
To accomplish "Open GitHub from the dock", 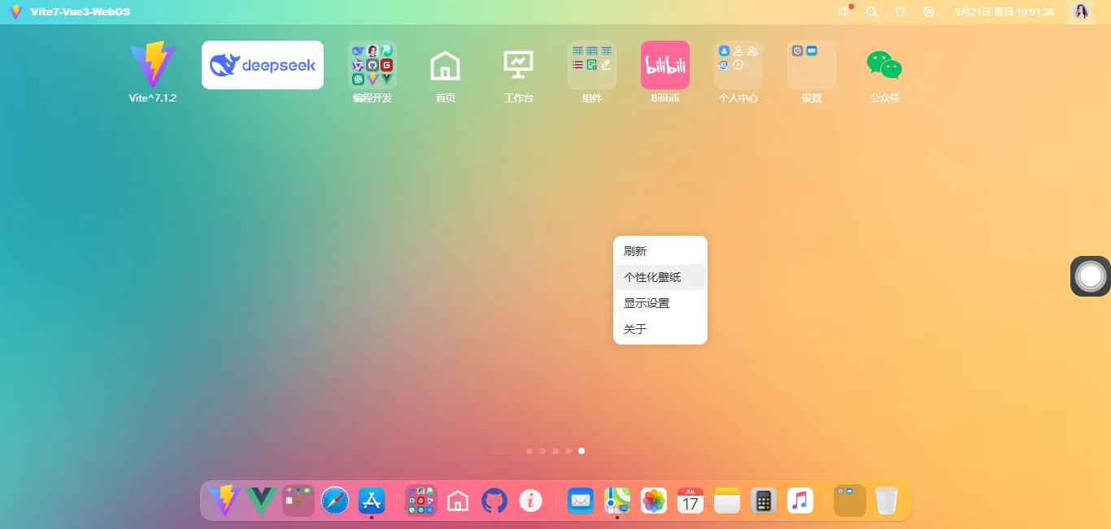I will tap(494, 501).
